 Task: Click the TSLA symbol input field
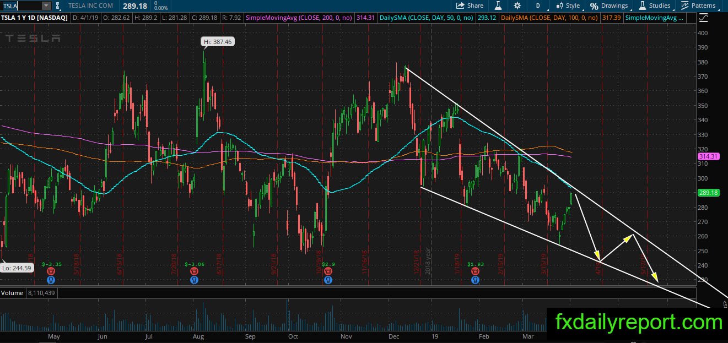[x=20, y=6]
